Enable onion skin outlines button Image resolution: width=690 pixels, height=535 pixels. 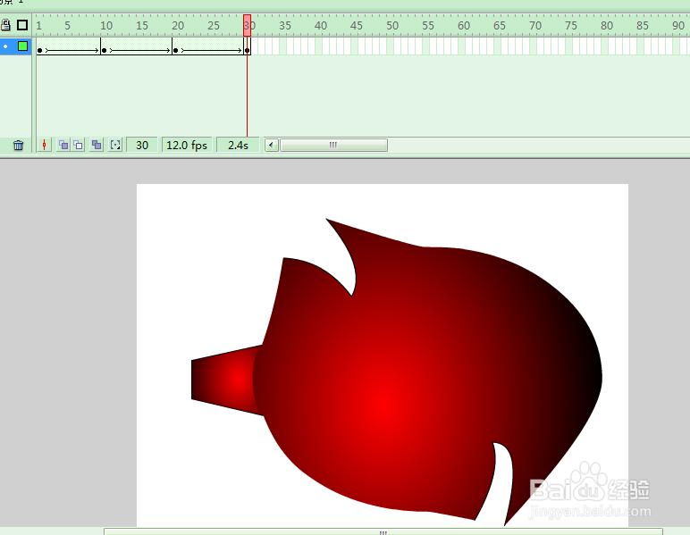click(78, 145)
